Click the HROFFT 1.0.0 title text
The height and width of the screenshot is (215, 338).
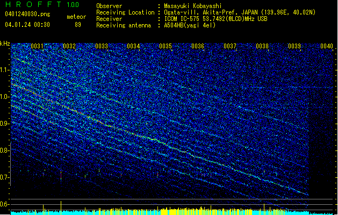(x=42, y=4)
